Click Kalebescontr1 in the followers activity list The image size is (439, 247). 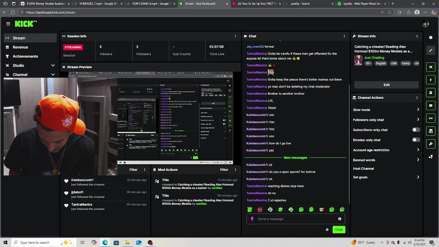click(82, 180)
